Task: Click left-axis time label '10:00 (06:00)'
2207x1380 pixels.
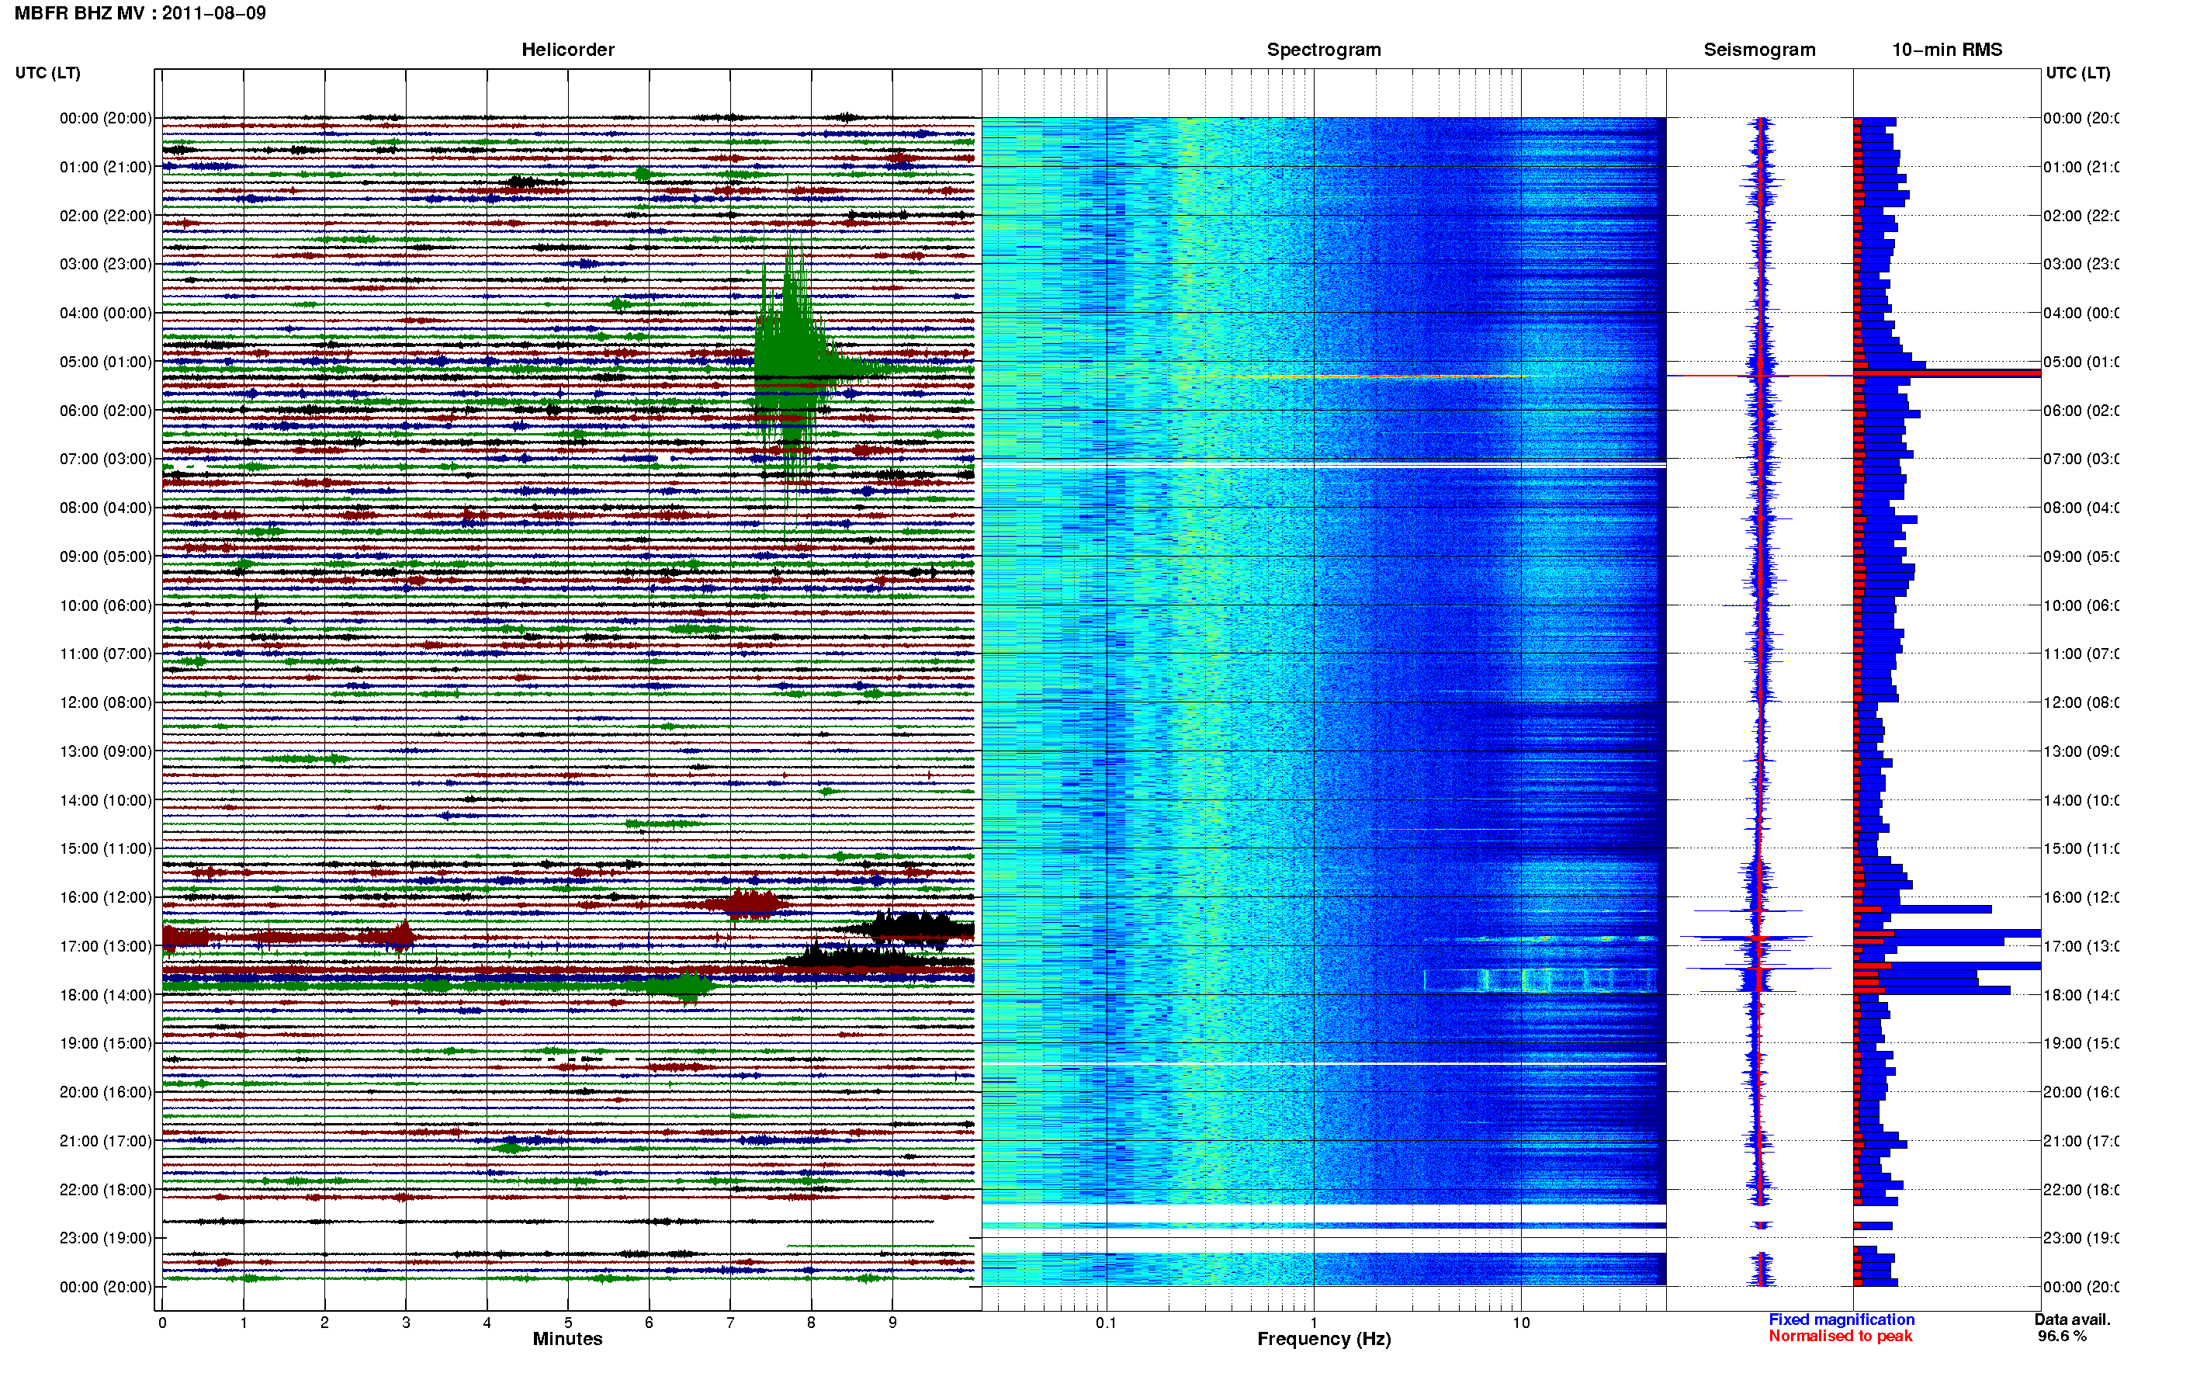Action: click(106, 605)
